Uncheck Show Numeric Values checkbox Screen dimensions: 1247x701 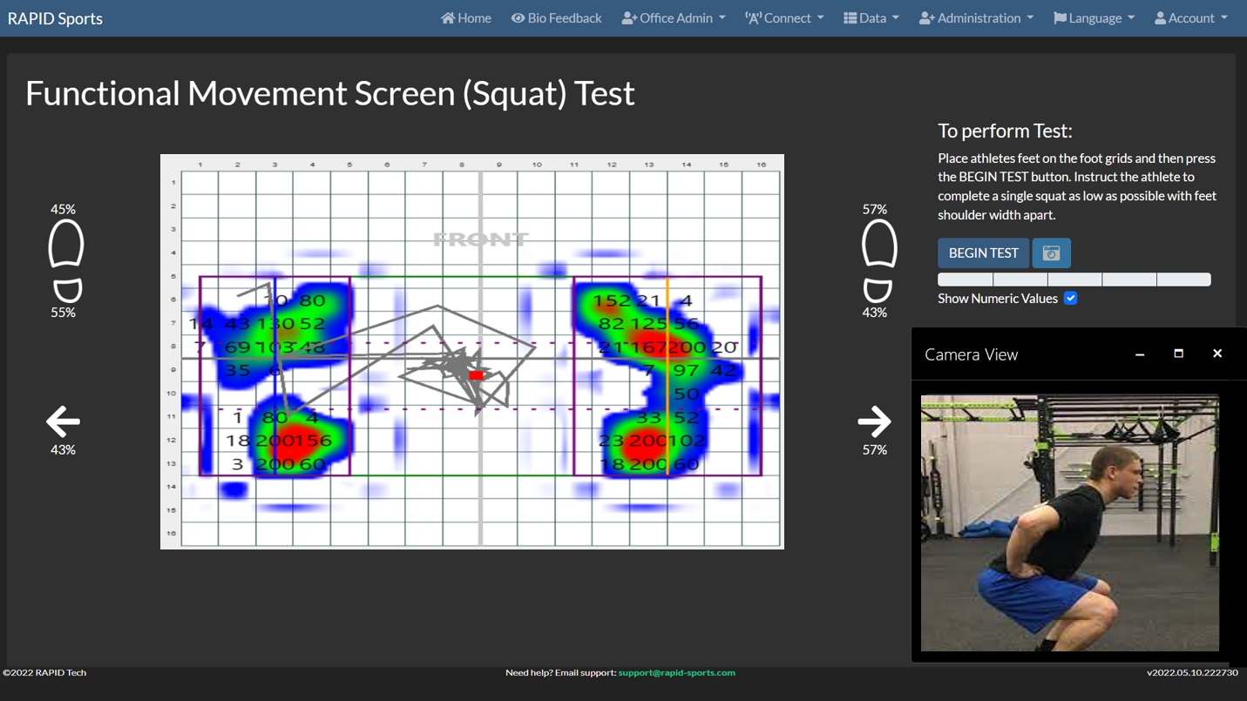click(x=1070, y=298)
